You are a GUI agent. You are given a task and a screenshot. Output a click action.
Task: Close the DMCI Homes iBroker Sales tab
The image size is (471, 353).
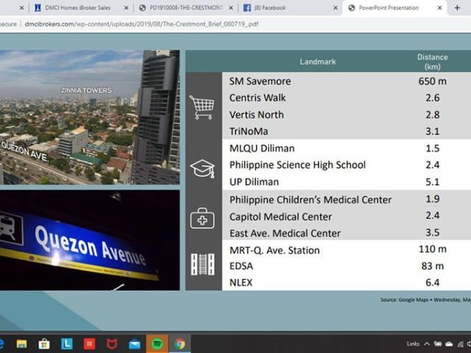pyautogui.click(x=127, y=8)
